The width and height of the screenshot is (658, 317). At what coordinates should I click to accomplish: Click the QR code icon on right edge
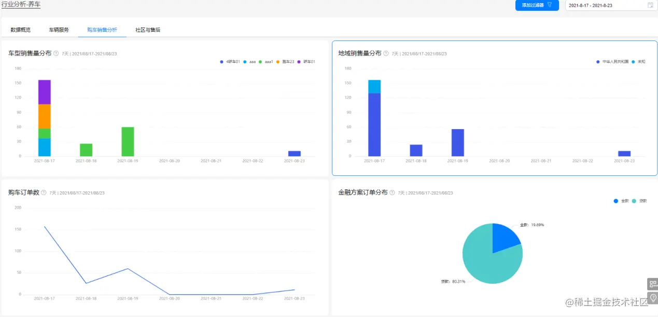[x=652, y=284]
